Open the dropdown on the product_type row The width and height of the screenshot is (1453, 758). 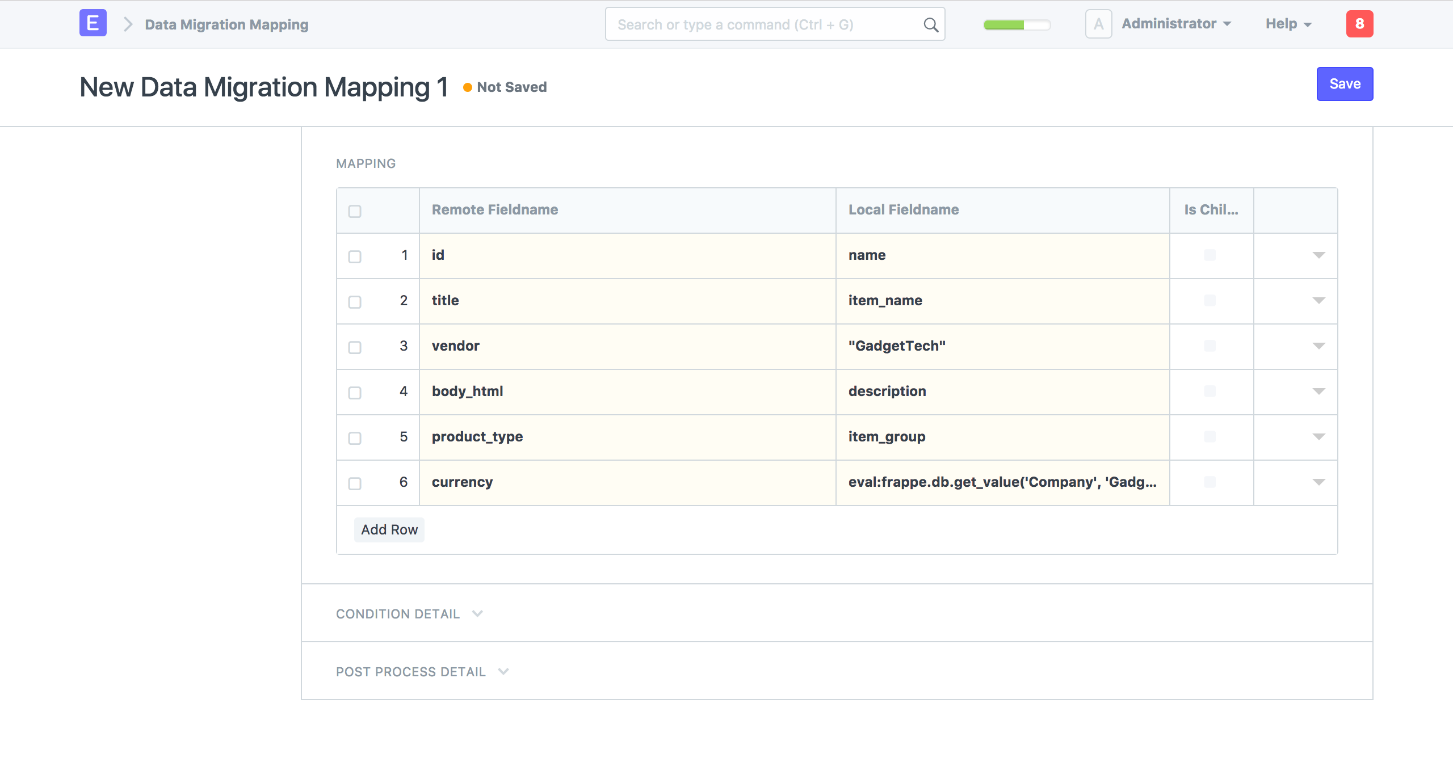point(1320,437)
